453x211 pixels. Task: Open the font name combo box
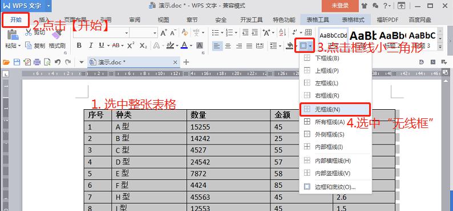(101, 33)
